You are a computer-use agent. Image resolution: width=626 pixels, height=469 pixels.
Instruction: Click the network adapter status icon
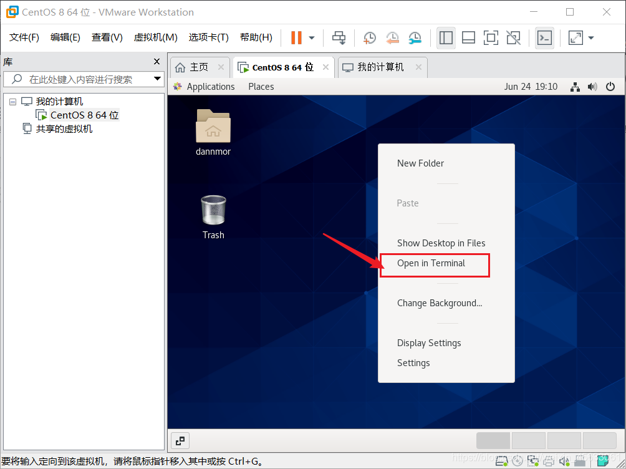pyautogui.click(x=533, y=462)
